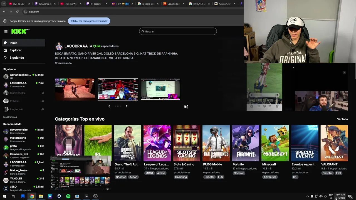The width and height of the screenshot is (356, 200).
Task: Select boxing ring stream thumbnail in carousel
Action: click(x=118, y=89)
